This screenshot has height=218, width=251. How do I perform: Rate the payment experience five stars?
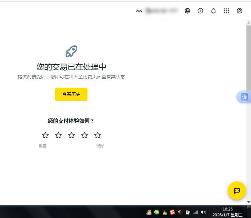coord(98,135)
